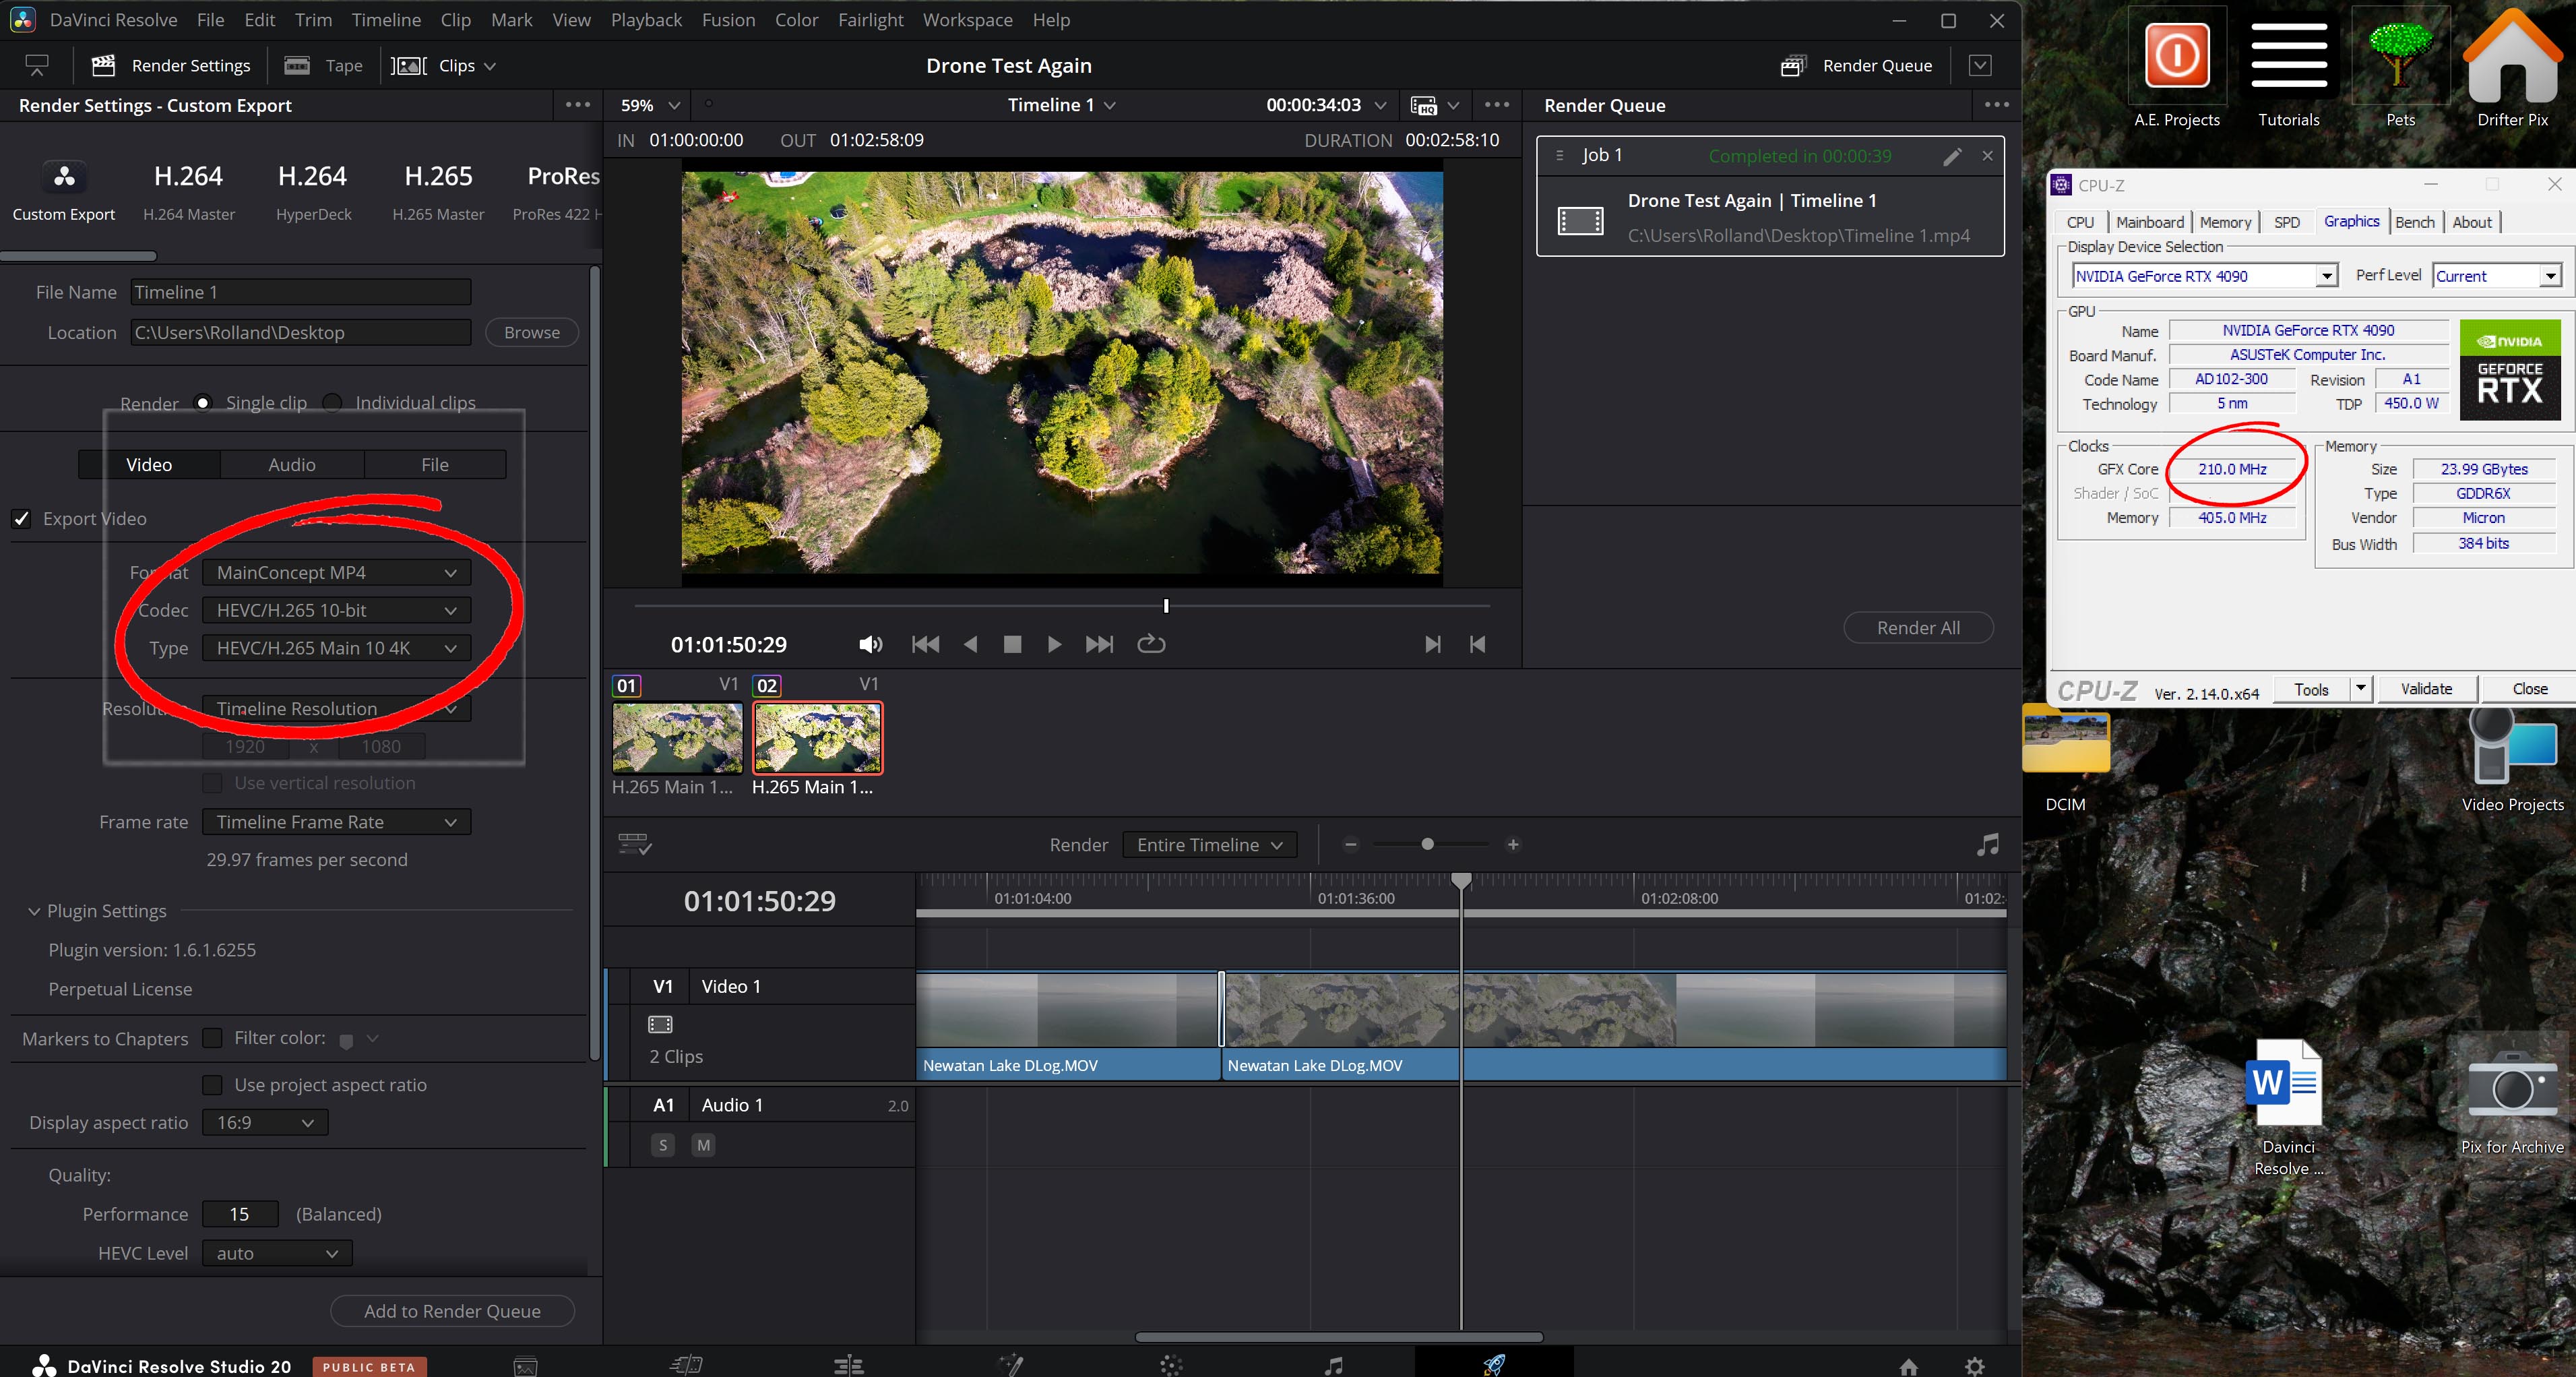Jump to first frame in viewer

925,644
